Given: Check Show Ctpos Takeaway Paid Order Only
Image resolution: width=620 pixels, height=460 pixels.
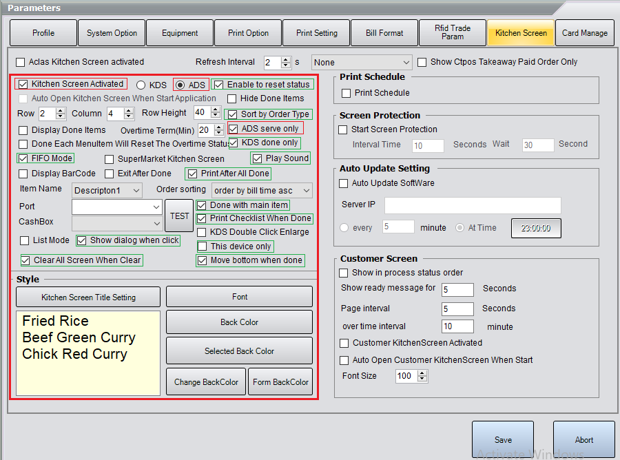Looking at the screenshot, I should coord(422,62).
